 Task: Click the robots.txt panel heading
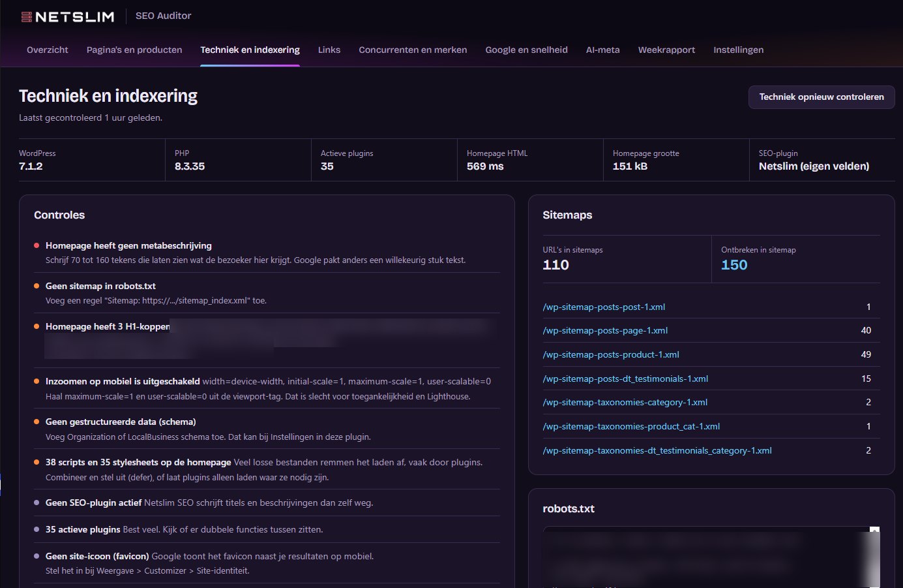569,508
